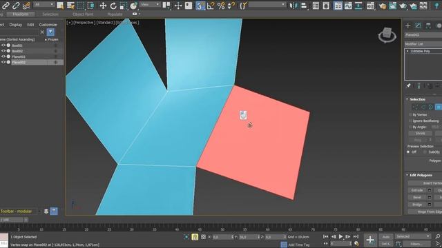This screenshot has width=442, height=248.
Task: Open the Modifier List dropdown
Action: (x=423, y=44)
